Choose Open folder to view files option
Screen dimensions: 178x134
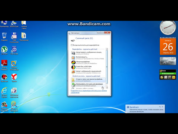point(88,80)
